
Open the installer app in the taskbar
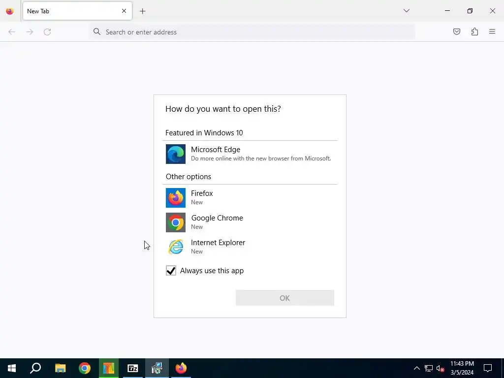point(157,368)
